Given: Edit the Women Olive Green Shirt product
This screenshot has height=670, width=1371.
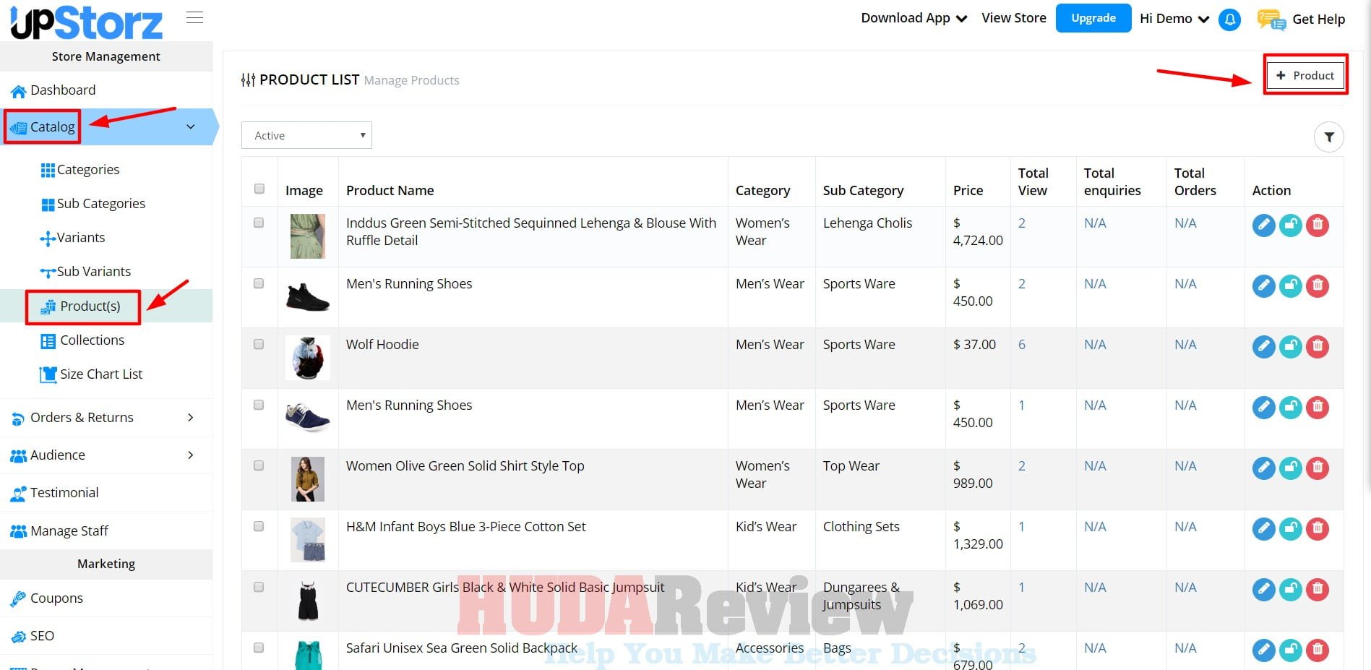Looking at the screenshot, I should (1263, 468).
